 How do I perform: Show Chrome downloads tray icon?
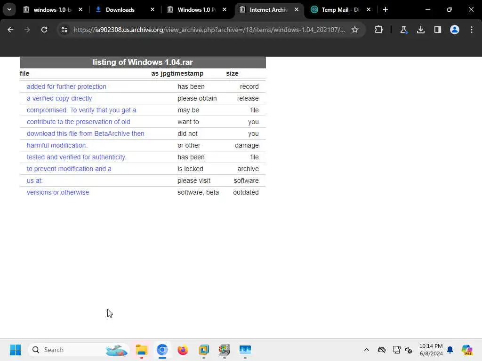click(x=420, y=30)
